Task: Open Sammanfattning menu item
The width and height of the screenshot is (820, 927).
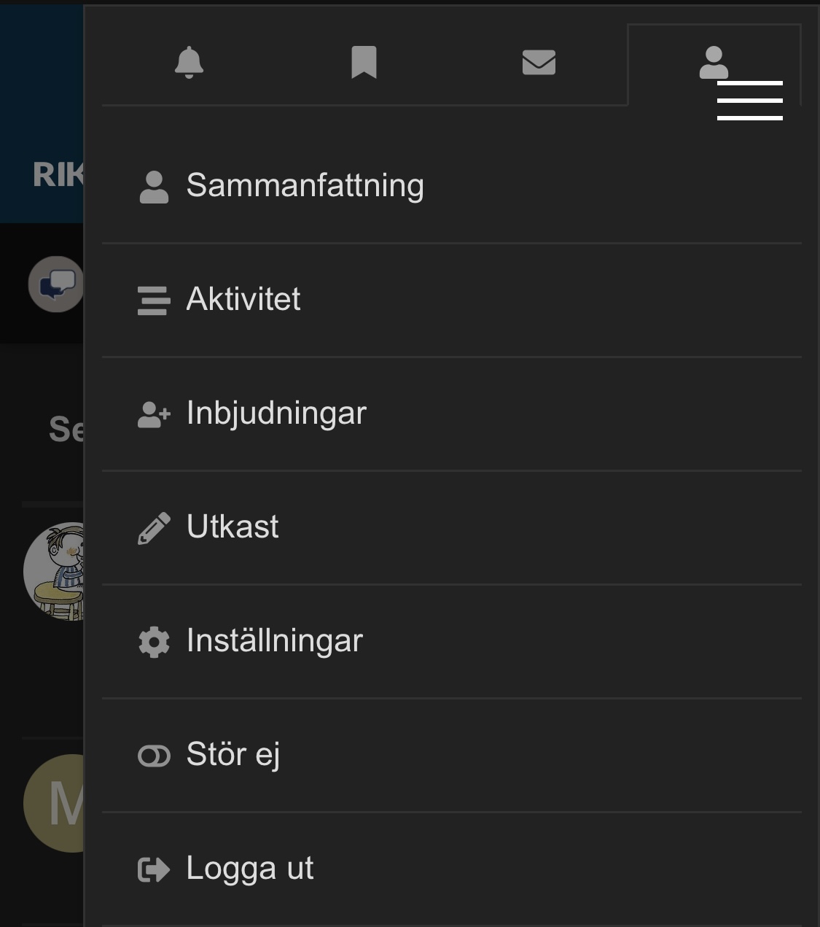Action: 305,186
